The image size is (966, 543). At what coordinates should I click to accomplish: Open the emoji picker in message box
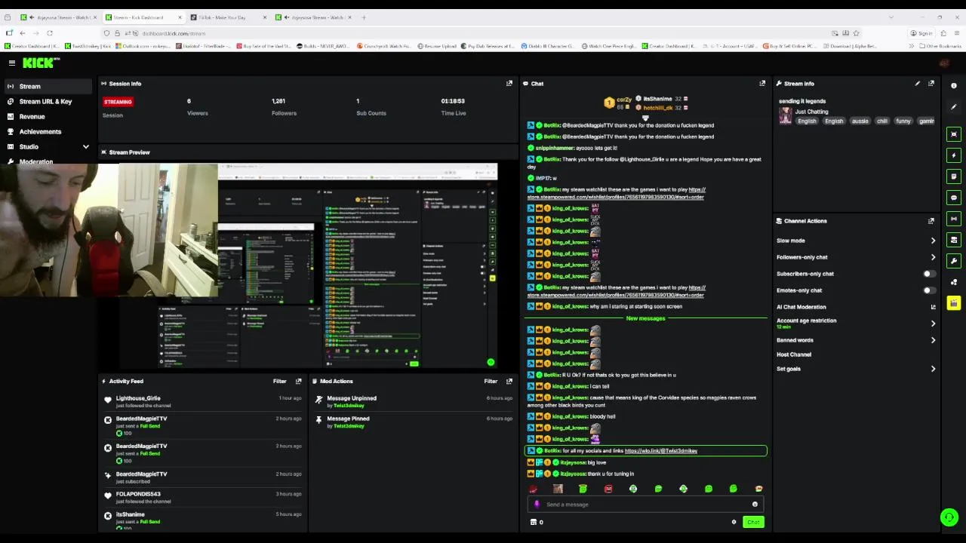pos(755,505)
